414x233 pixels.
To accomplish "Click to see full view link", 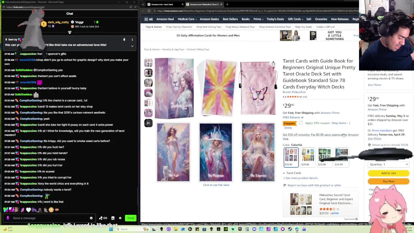I will click(x=216, y=185).
